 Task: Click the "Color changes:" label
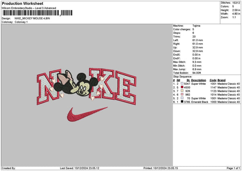click(182, 29)
